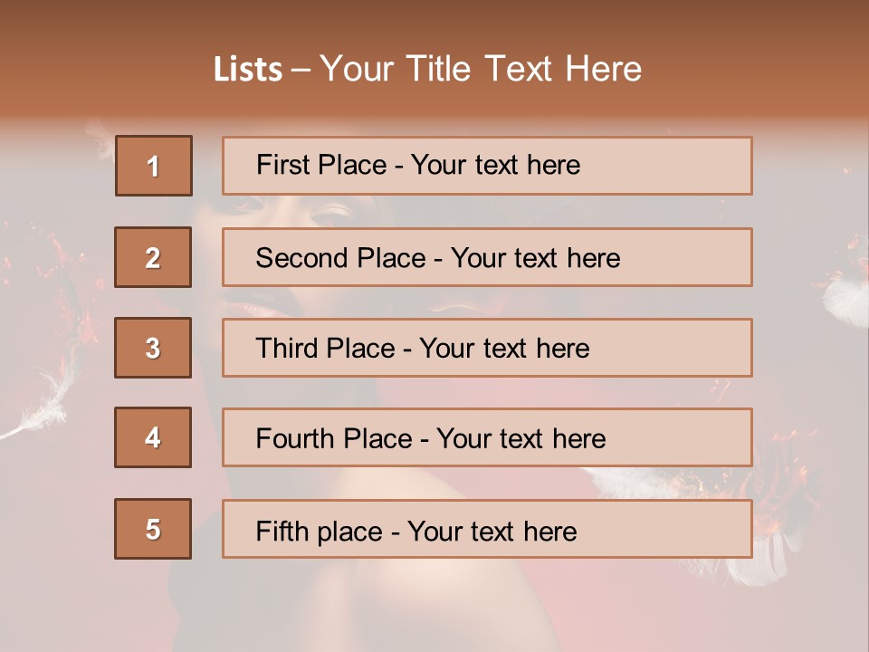Select the Third Place text box
This screenshot has width=869, height=652.
(487, 348)
